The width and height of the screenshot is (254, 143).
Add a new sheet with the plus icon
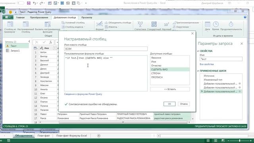[99, 136]
